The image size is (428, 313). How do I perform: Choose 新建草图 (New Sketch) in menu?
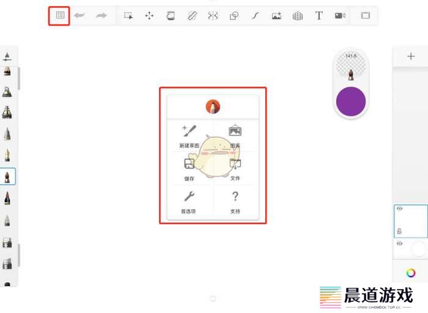click(189, 137)
